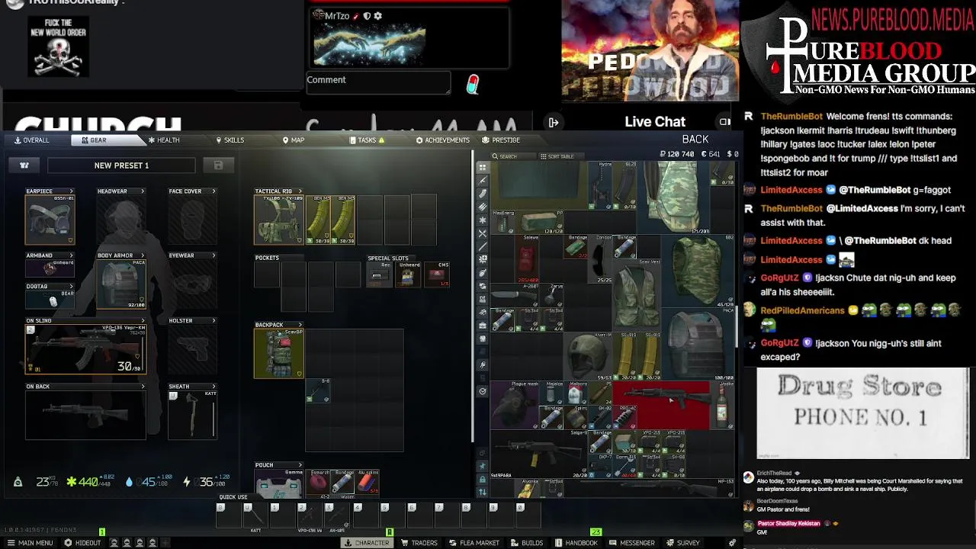Click the weight bag icon in status bar
Screen dimensions: 976x549
[18, 481]
